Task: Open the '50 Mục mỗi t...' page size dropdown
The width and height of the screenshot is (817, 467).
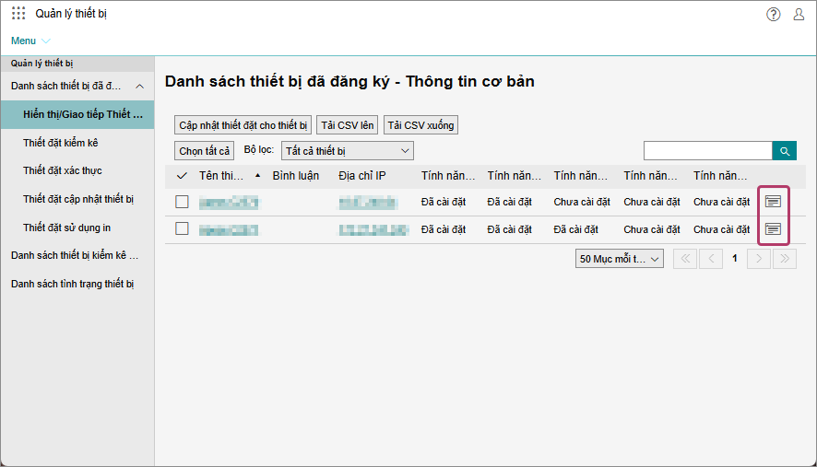Action: [620, 259]
